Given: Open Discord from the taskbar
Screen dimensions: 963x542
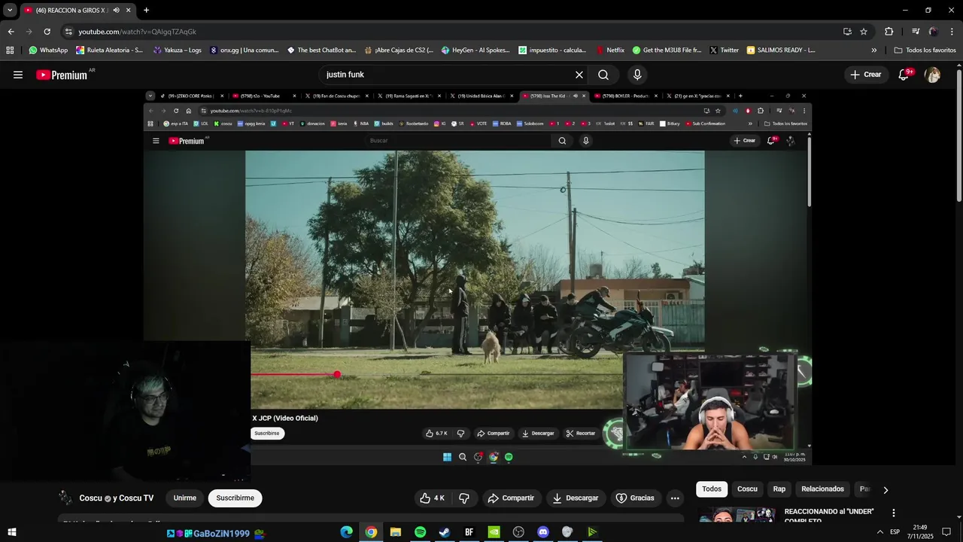Looking at the screenshot, I should tap(543, 532).
